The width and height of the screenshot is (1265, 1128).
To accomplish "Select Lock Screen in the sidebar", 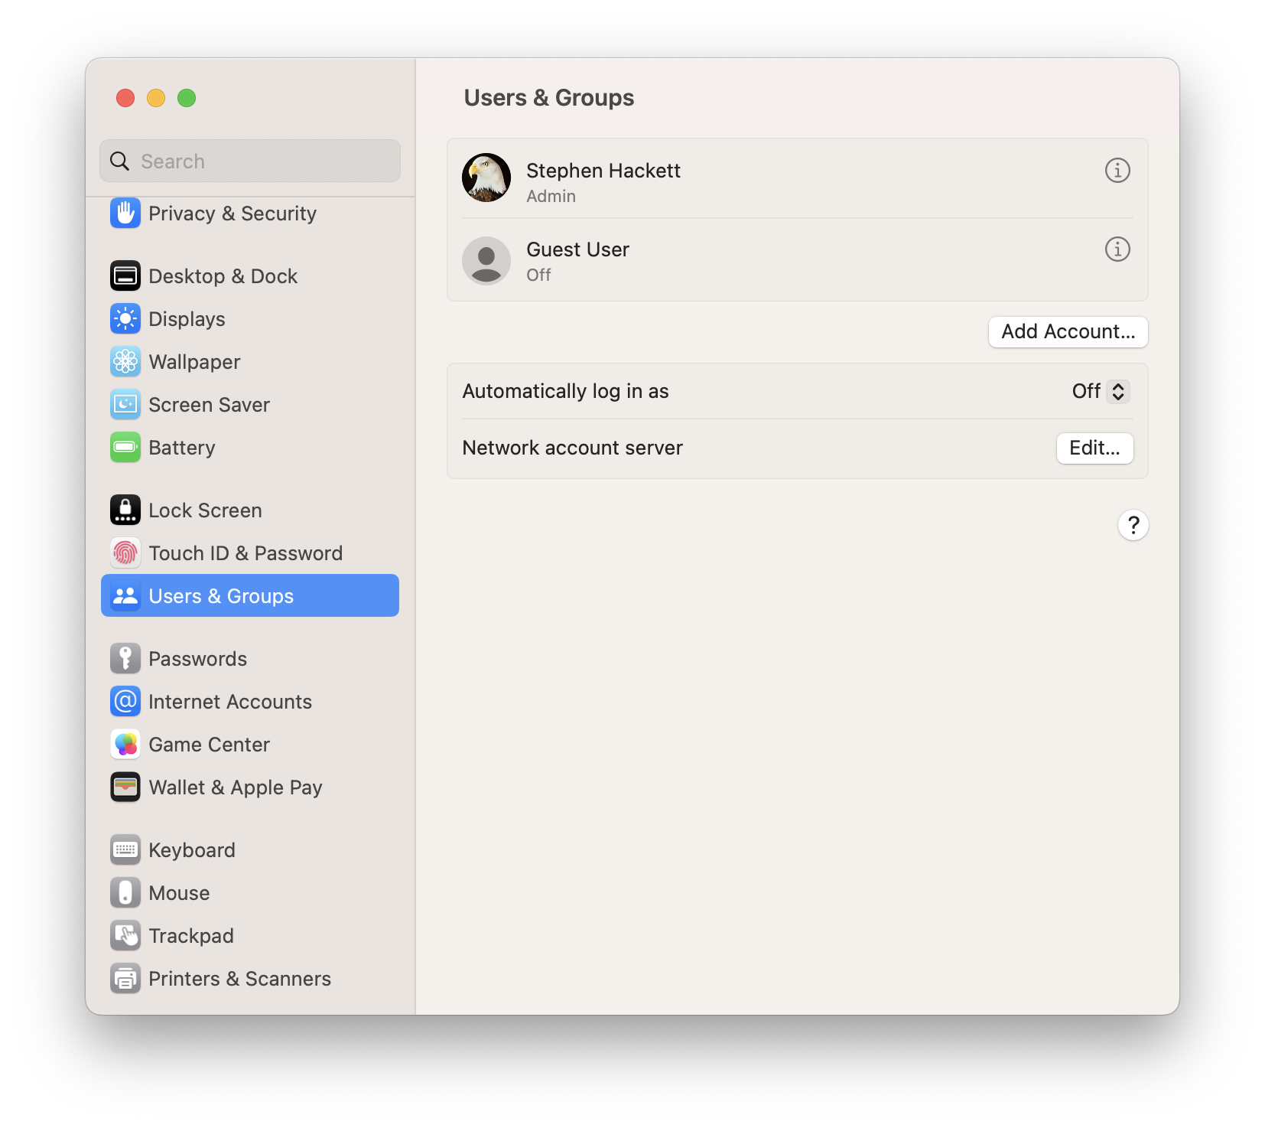I will [205, 510].
